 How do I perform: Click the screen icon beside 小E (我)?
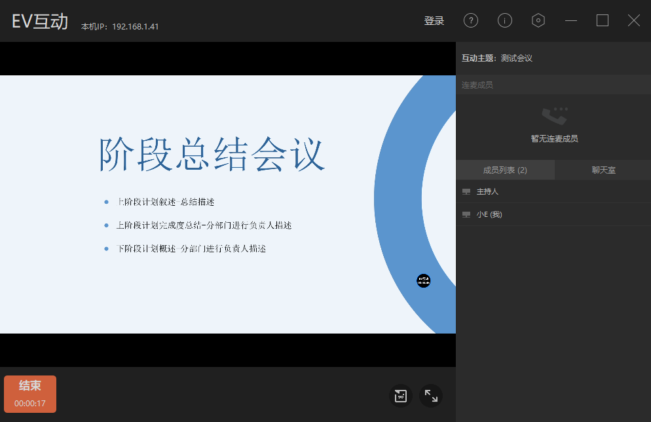pos(466,214)
